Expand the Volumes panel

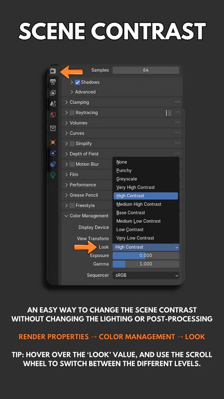[x=66, y=123]
